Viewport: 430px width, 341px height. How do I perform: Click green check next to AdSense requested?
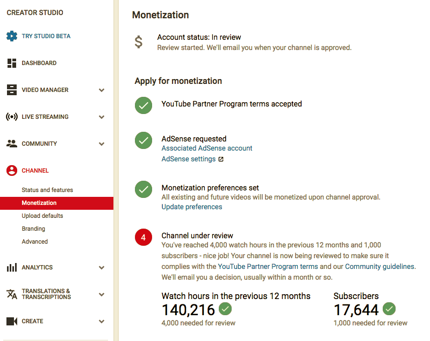[144, 140]
